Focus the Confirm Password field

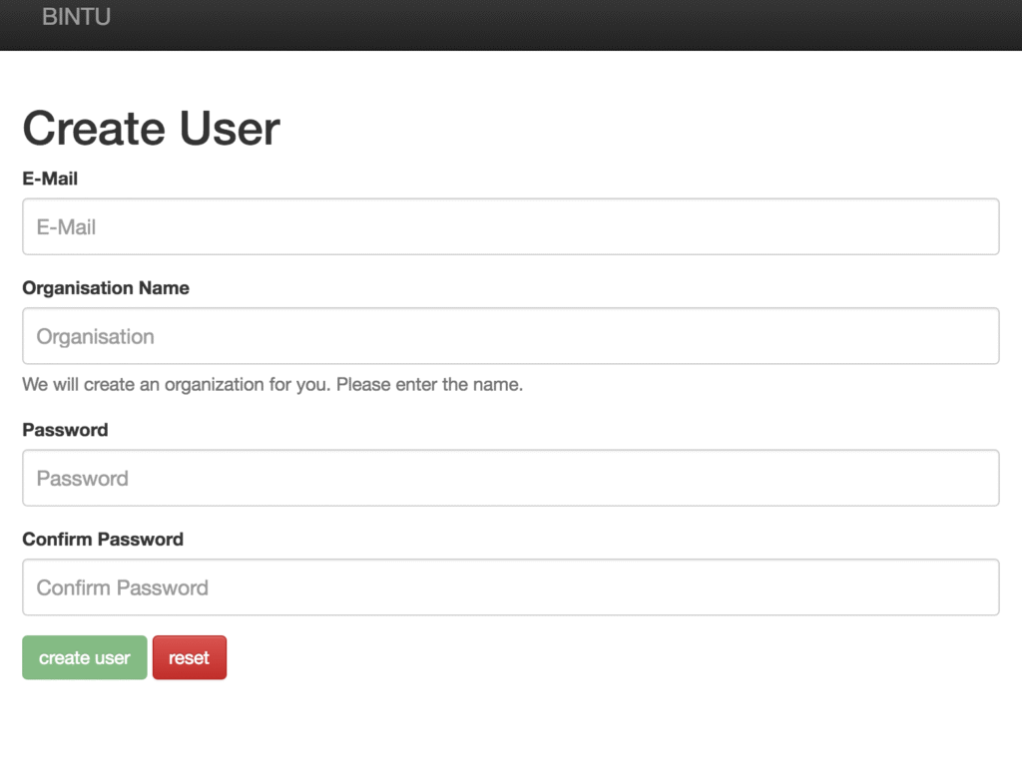[x=510, y=587]
